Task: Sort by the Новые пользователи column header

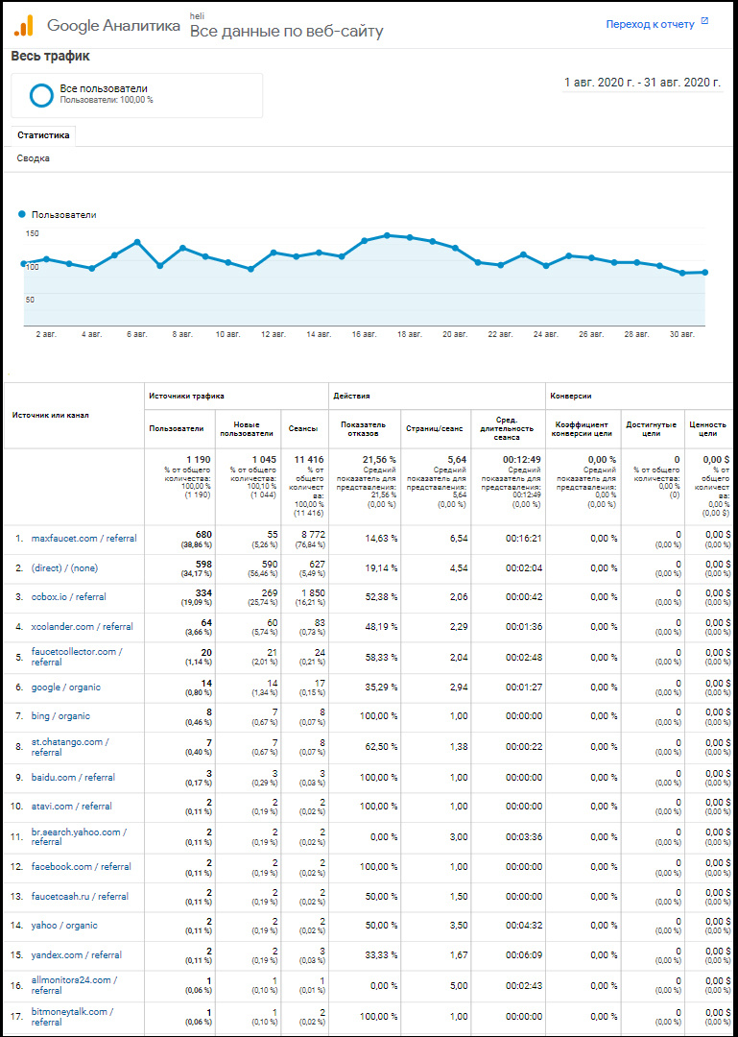Action: coord(249,428)
